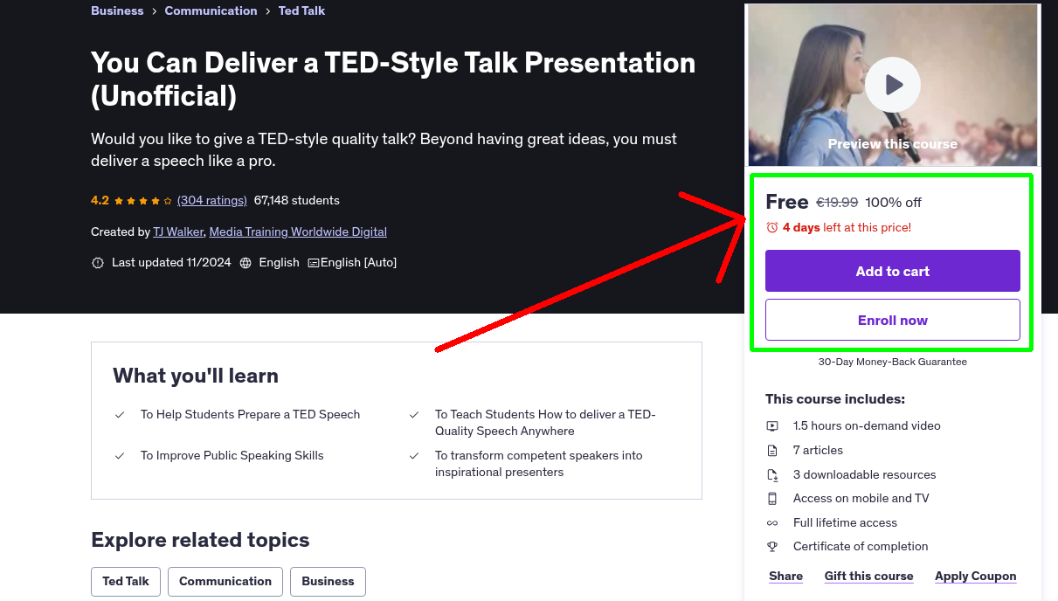The height and width of the screenshot is (601, 1058).
Task: Click the 30-Day Money-Back Guarantee text
Action: coord(893,362)
